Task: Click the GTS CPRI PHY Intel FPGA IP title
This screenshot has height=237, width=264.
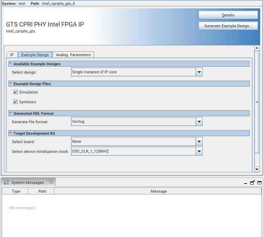Action: point(45,24)
